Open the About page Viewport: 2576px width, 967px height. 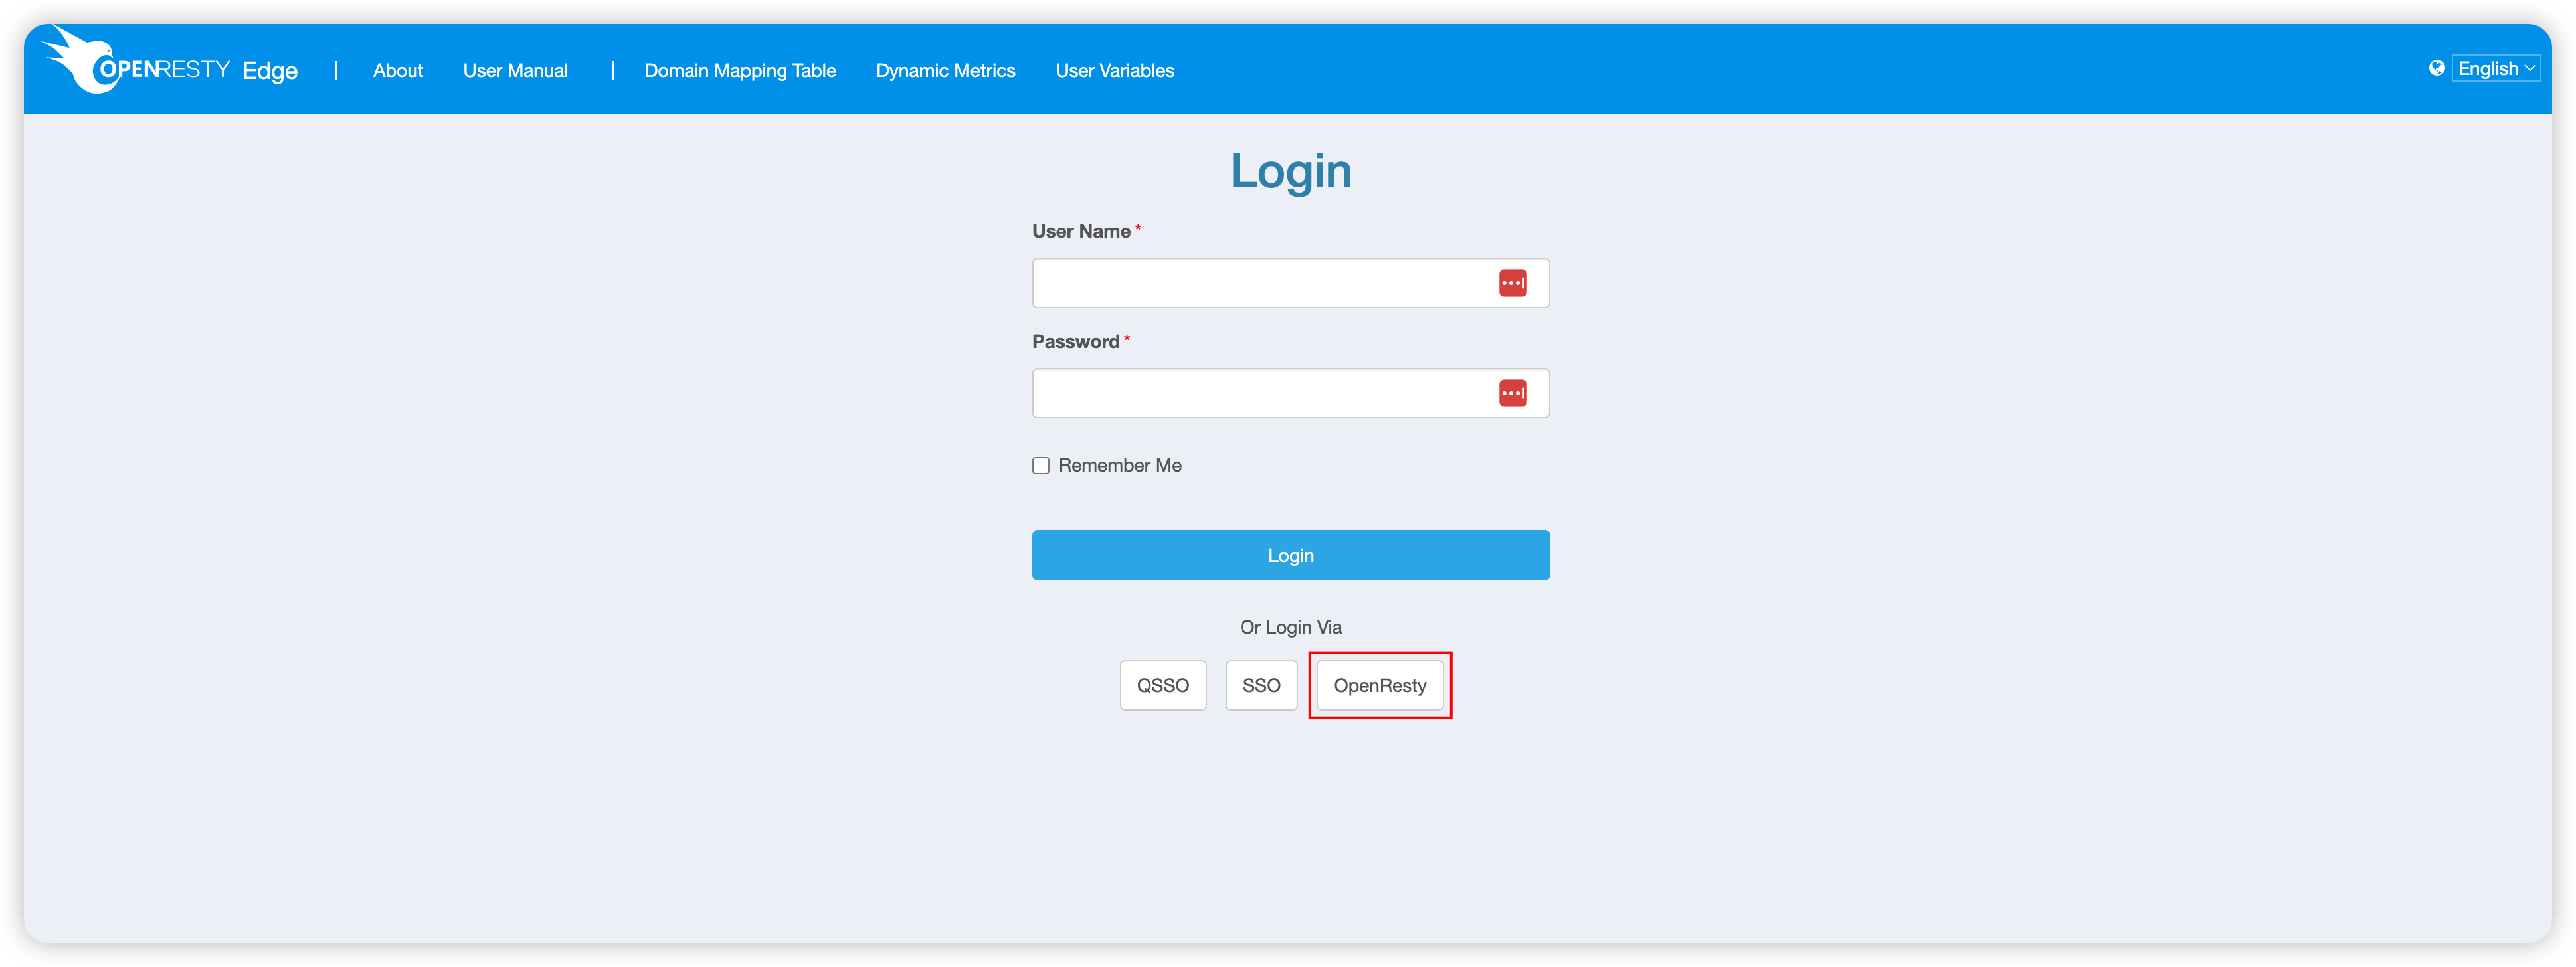[x=397, y=71]
